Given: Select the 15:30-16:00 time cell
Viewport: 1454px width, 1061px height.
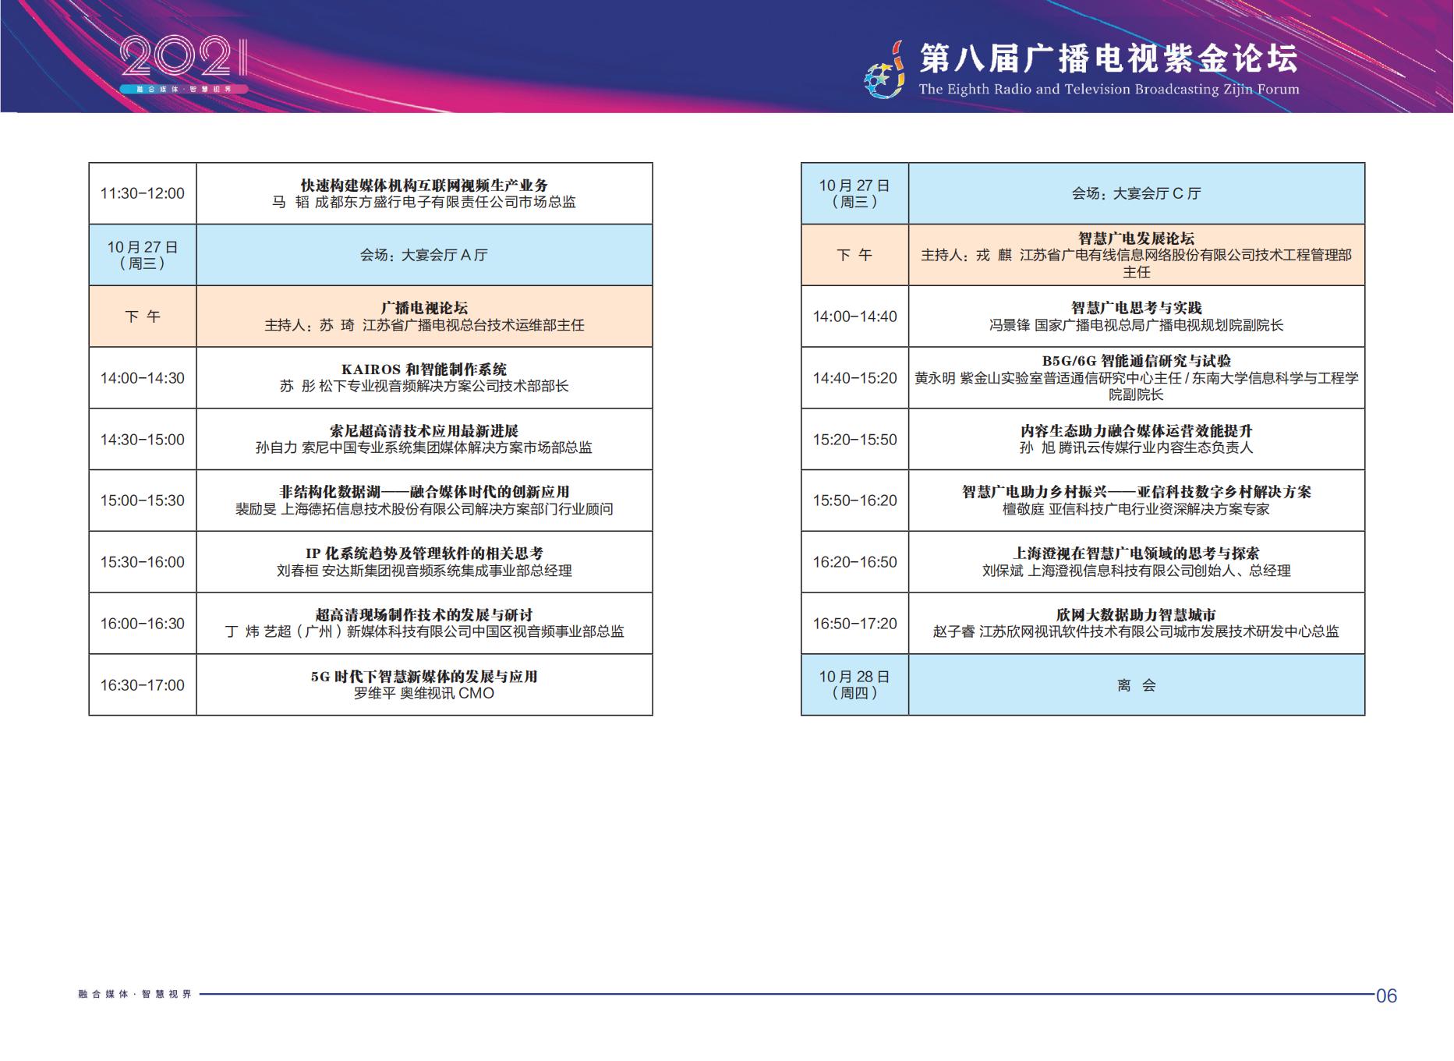Looking at the screenshot, I should [143, 562].
